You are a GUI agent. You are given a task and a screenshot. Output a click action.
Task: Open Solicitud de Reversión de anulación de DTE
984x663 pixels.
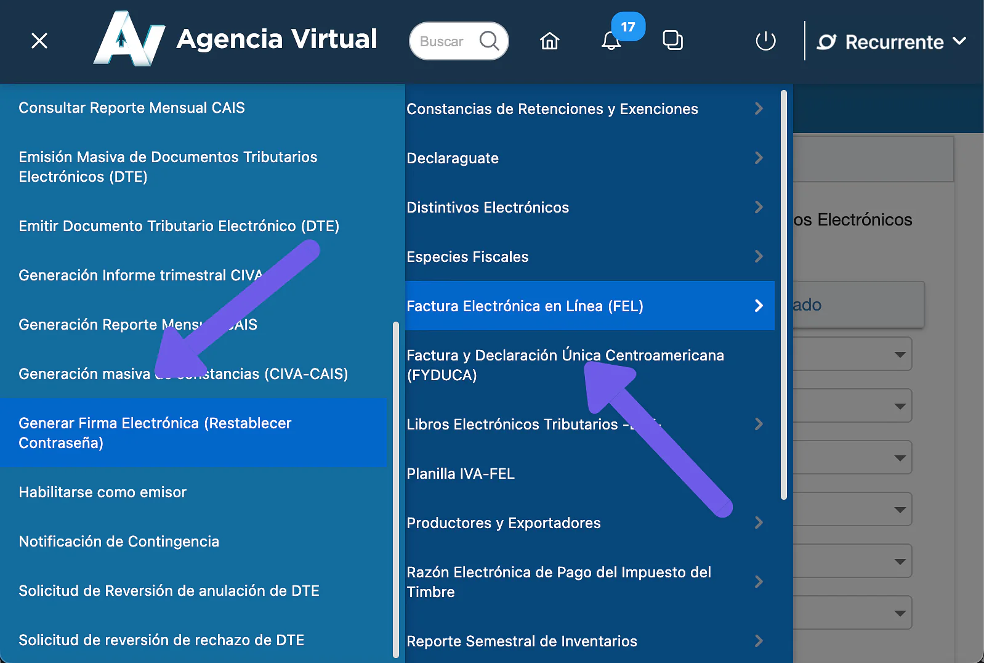169,591
